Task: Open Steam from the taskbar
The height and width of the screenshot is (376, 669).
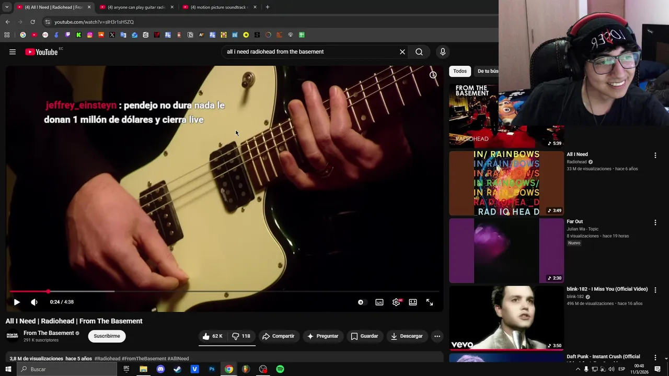Action: click(178, 369)
